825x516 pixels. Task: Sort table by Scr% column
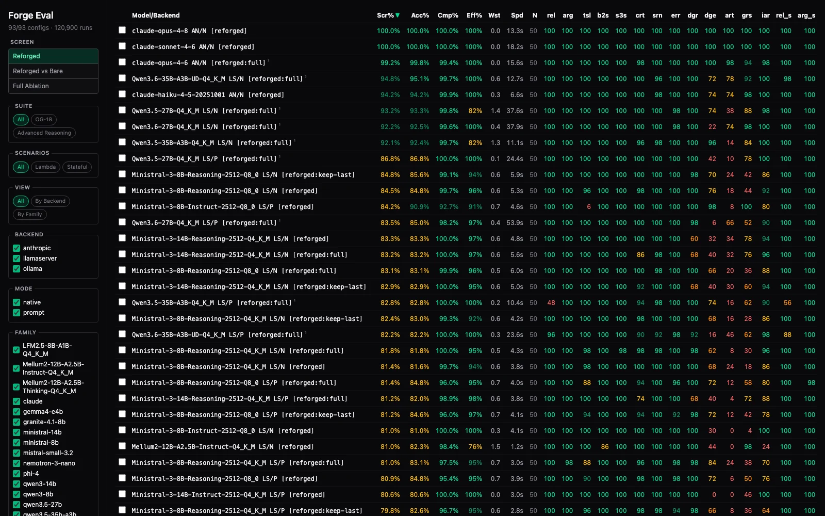coord(388,15)
